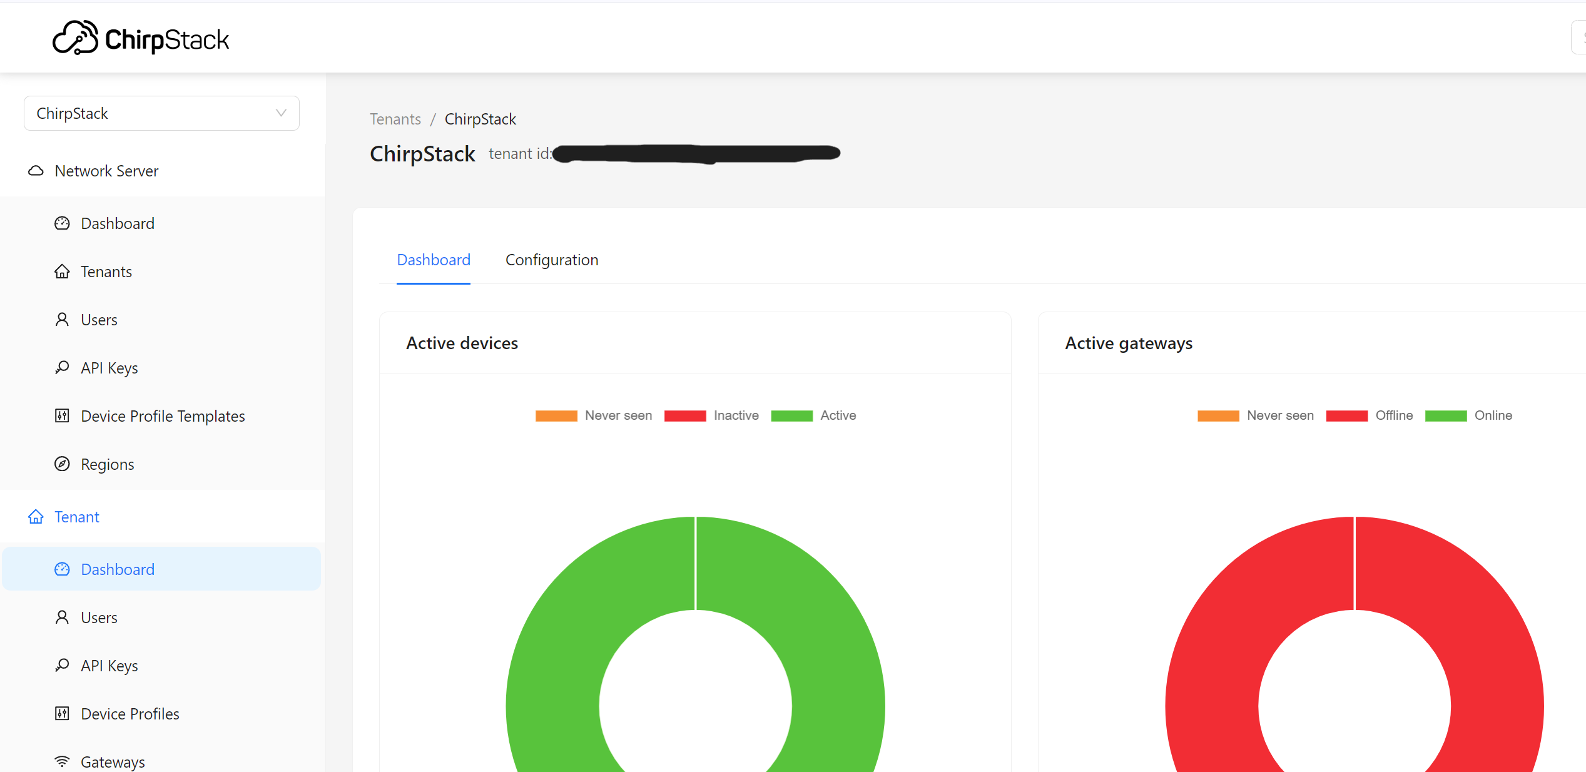Viewport: 1586px width, 772px height.
Task: Click the ChirpStack page heading
Action: click(x=422, y=154)
